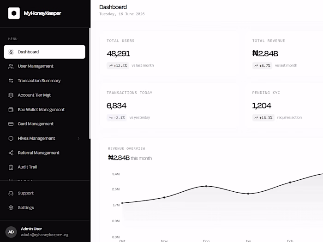The width and height of the screenshot is (323, 242).
Task: Click the 'requires action' label
Action: (x=289, y=118)
